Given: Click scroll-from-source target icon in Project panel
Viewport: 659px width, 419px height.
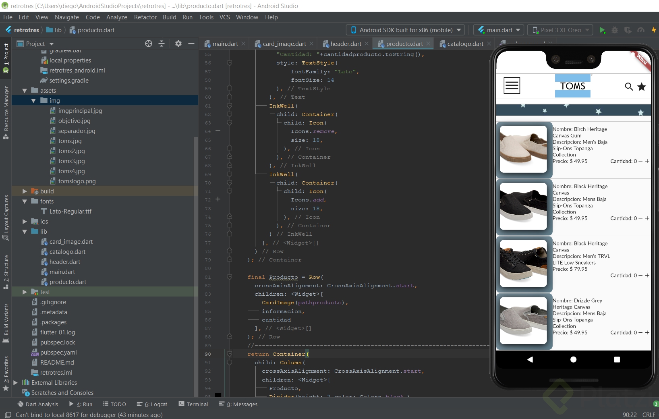Looking at the screenshot, I should click(149, 44).
